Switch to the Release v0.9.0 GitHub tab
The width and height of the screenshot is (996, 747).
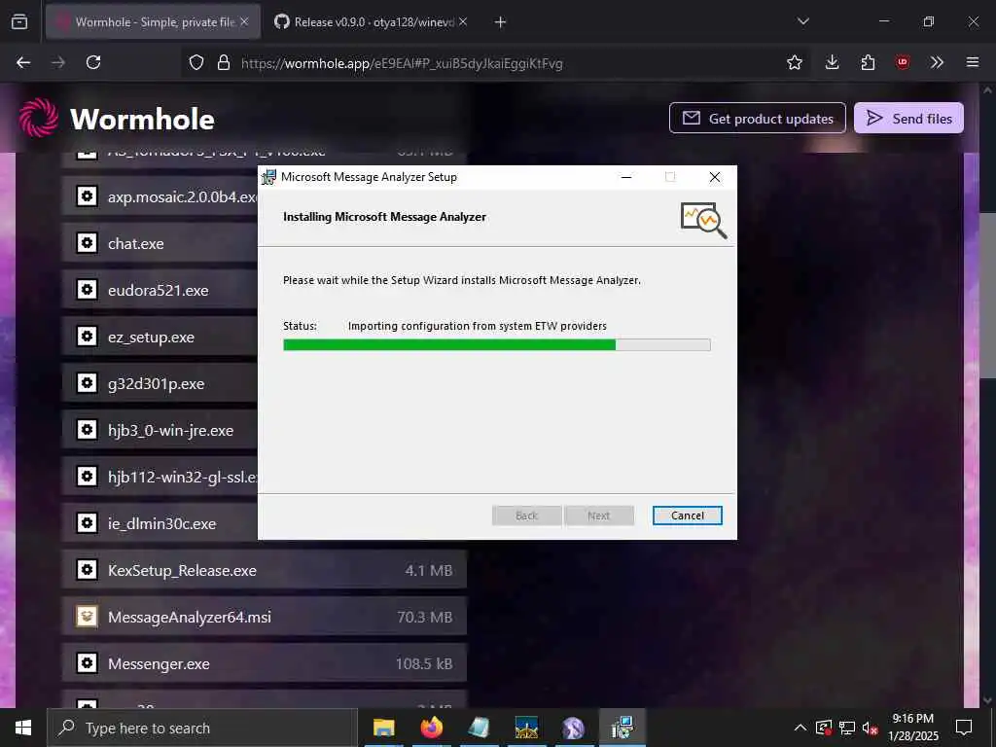click(372, 22)
